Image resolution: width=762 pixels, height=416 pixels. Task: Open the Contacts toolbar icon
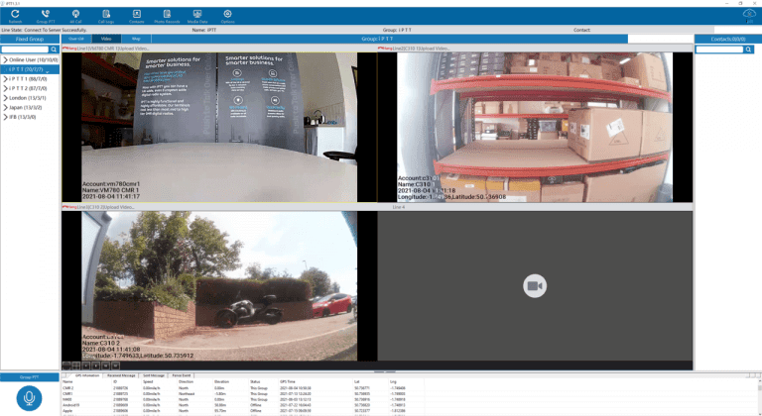click(137, 16)
